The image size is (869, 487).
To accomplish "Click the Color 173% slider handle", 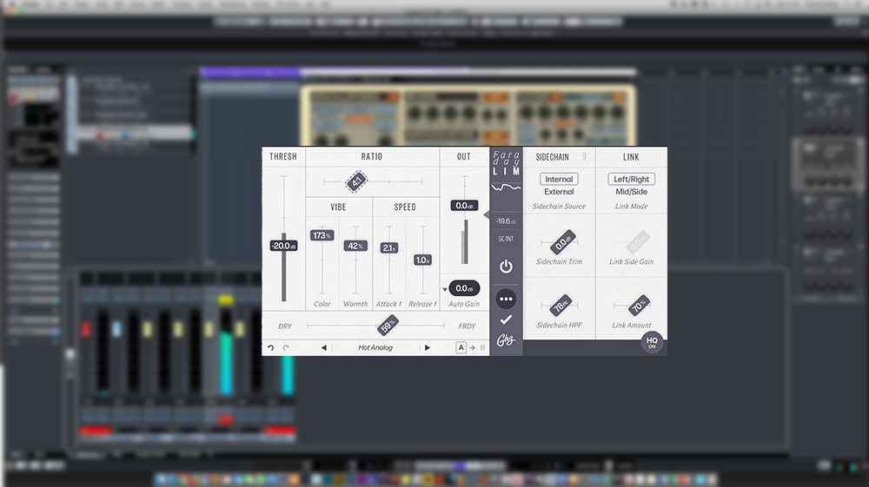I will (x=322, y=236).
